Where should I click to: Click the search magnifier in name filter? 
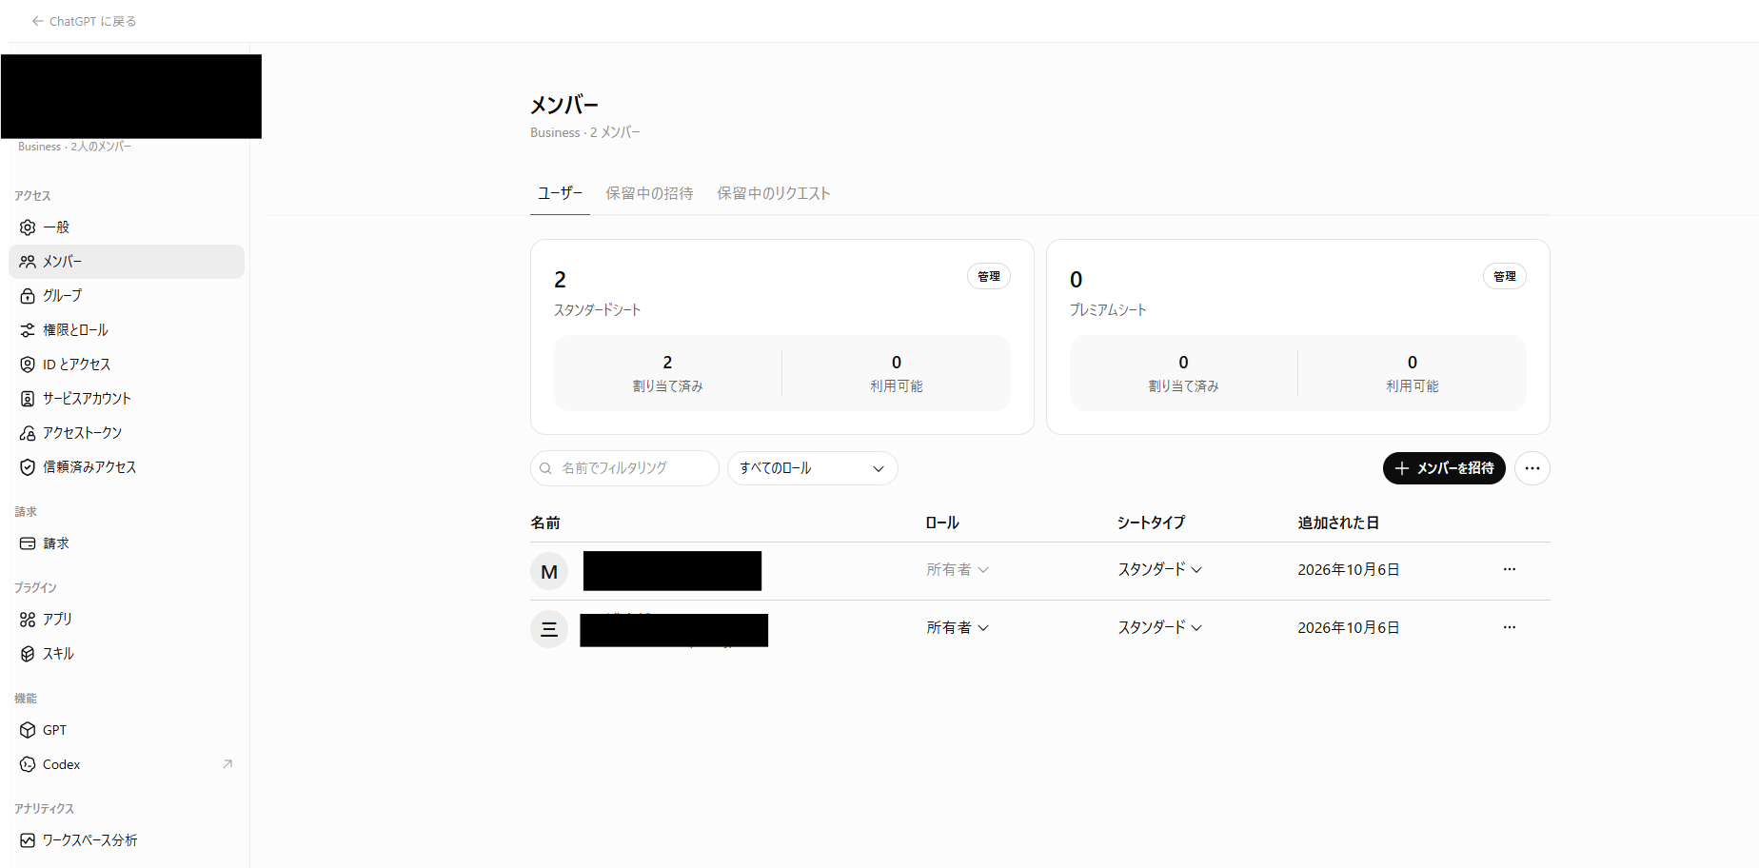(545, 468)
